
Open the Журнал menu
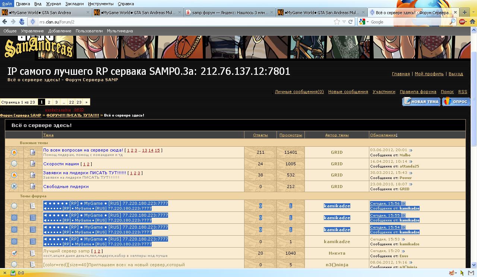click(53, 4)
